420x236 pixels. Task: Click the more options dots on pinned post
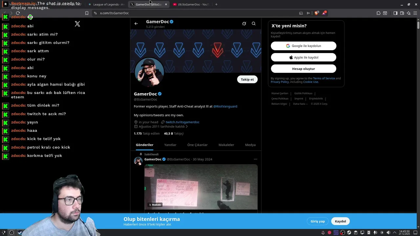[x=256, y=159]
